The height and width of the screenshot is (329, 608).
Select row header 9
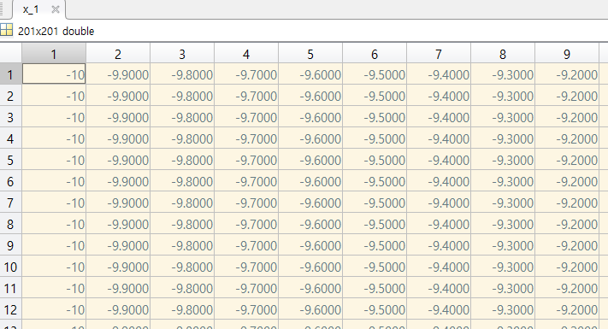11,245
